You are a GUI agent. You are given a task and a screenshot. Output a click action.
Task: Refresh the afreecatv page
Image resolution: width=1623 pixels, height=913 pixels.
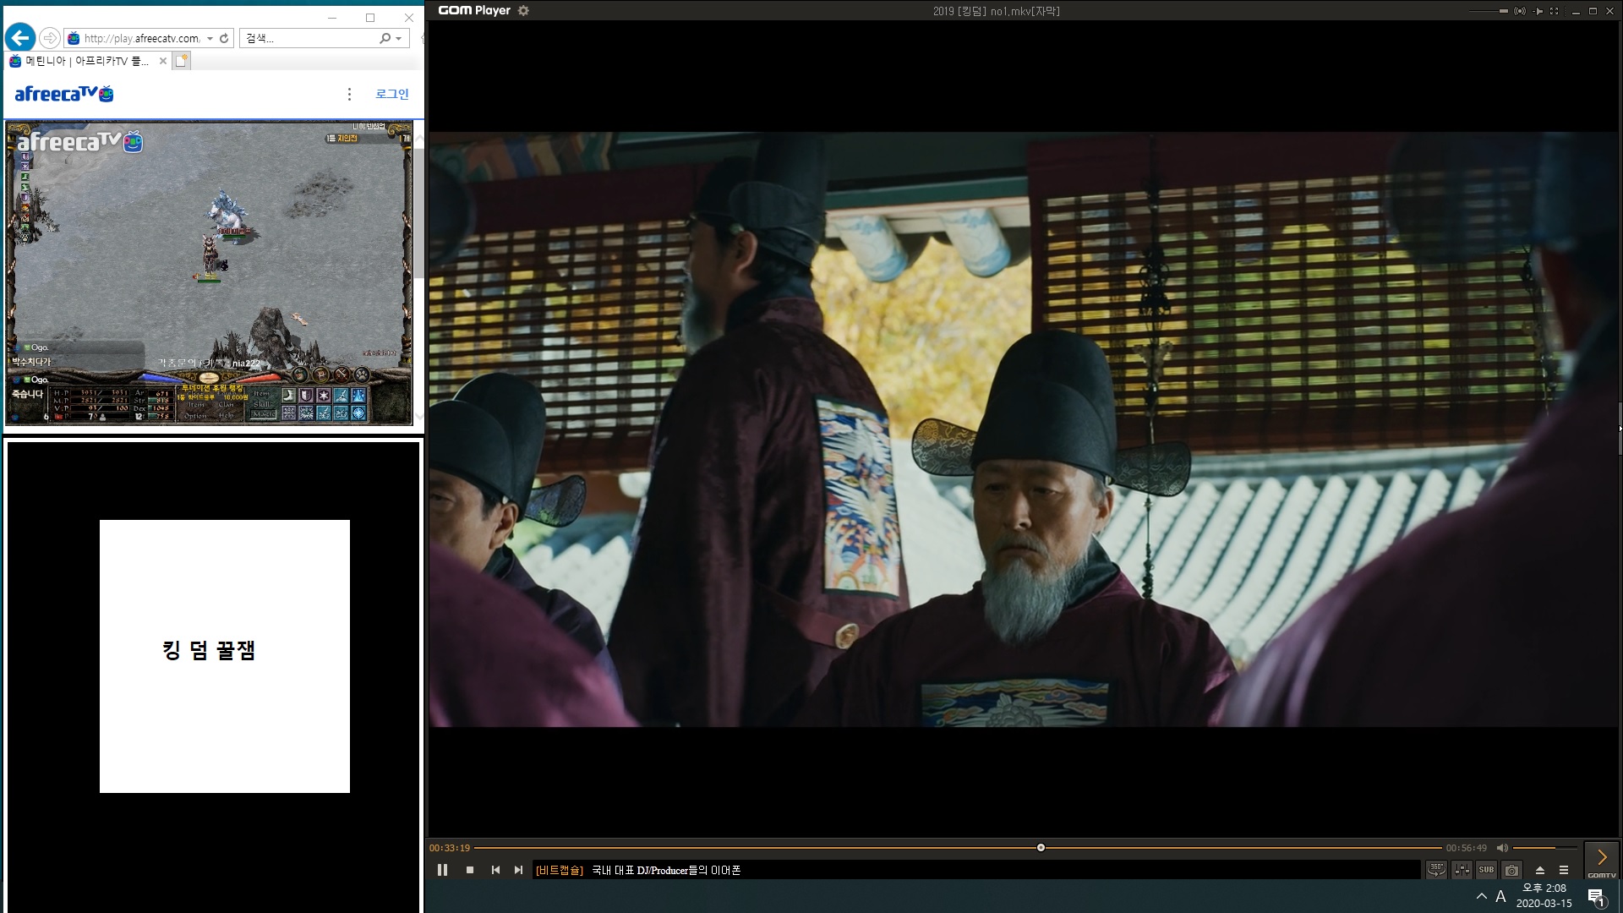tap(224, 38)
